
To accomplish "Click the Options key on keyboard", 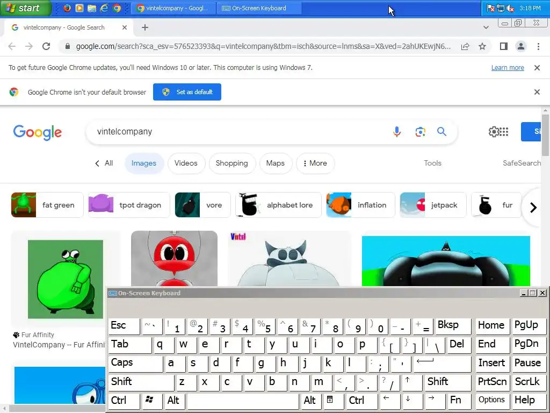I will click(492, 400).
